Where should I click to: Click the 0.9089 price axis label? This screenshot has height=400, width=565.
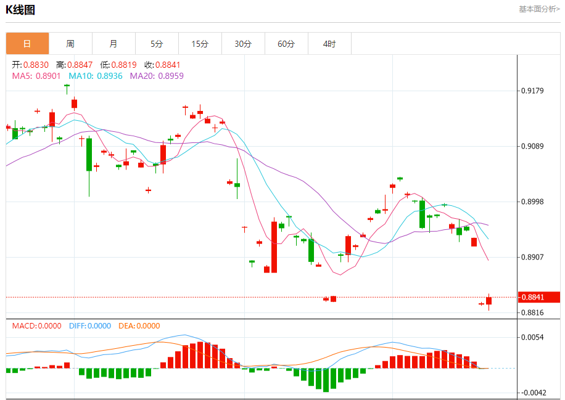[532, 146]
